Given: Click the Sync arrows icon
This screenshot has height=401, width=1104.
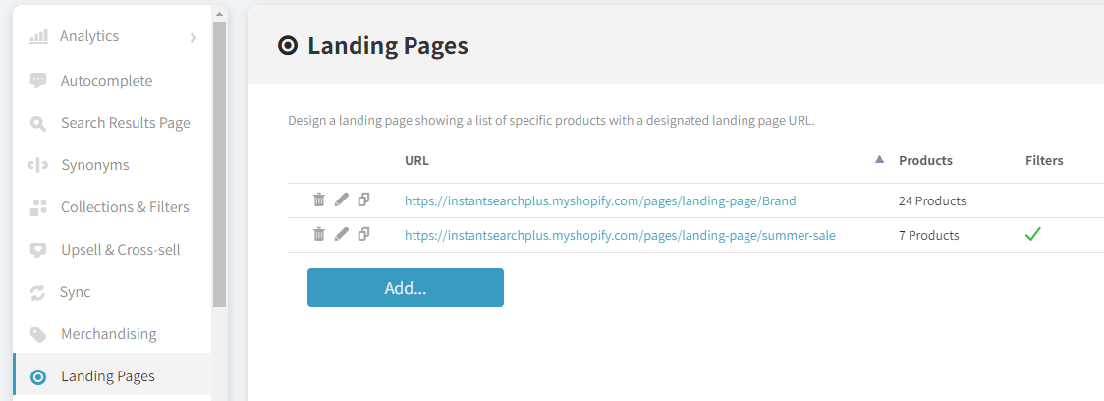Looking at the screenshot, I should pyautogui.click(x=38, y=293).
